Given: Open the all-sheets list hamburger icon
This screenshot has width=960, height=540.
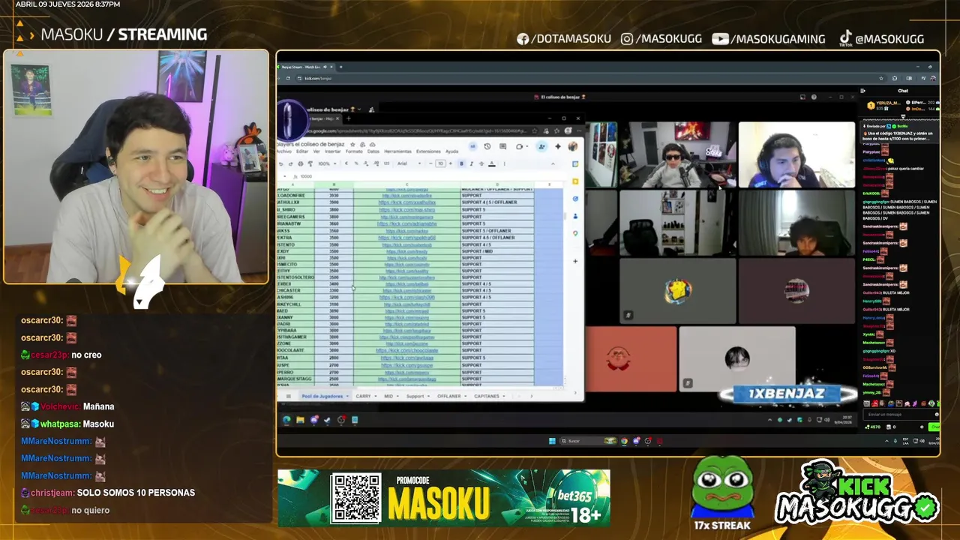Looking at the screenshot, I should pos(288,396).
